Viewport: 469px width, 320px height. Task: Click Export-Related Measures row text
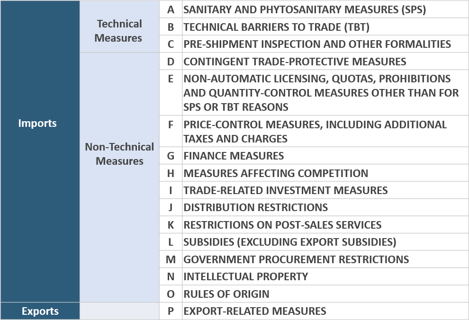254,311
